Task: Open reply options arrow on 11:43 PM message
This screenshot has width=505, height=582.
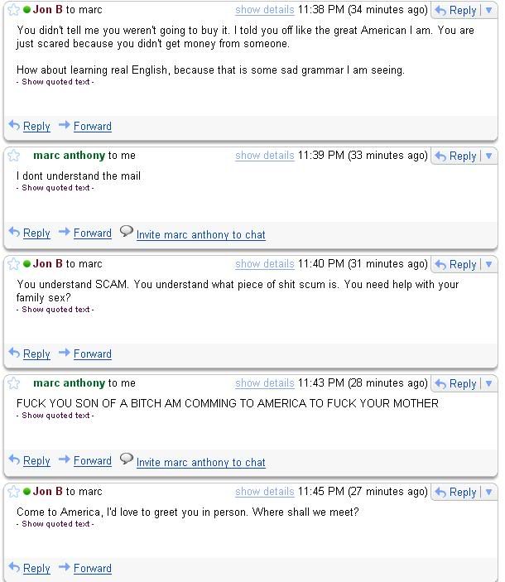Action: (x=489, y=383)
